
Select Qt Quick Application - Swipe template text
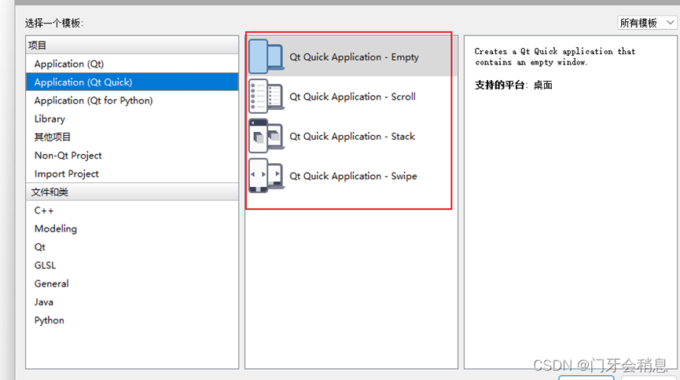click(x=353, y=176)
